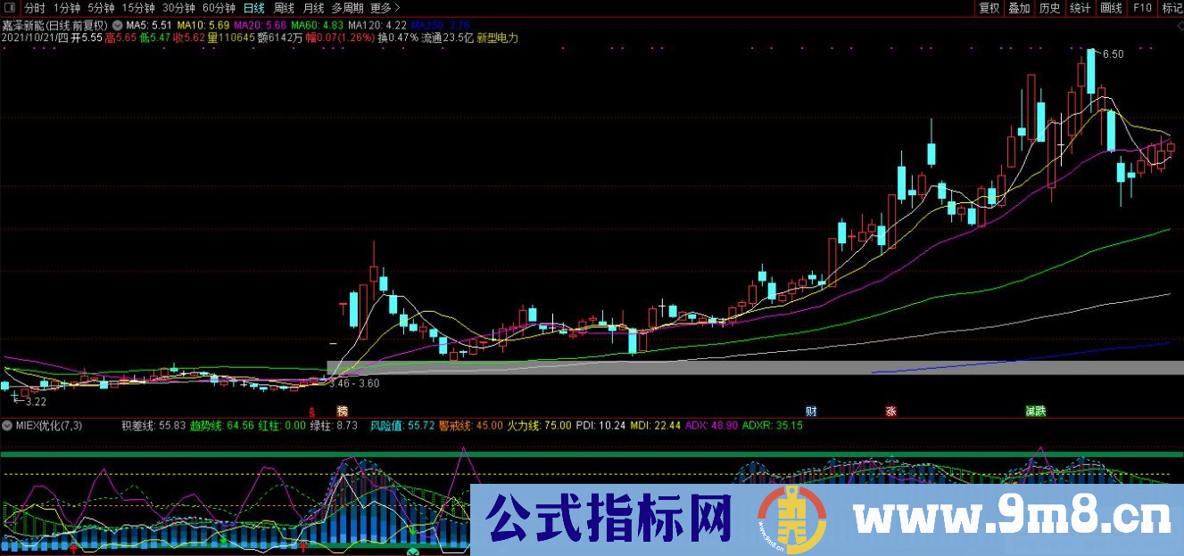Click the MA5: 5.51 indicator label
Image resolution: width=1184 pixels, height=556 pixels.
(148, 25)
